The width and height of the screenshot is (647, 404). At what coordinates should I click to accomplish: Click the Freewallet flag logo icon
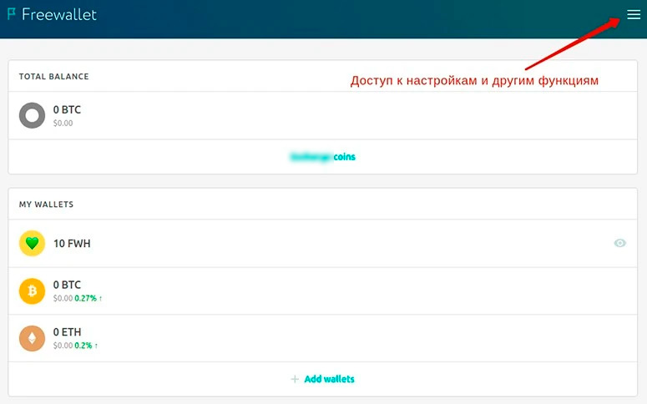12,13
